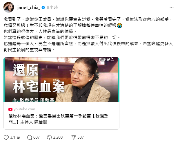Click the repost arrows icon

click(x=49, y=137)
